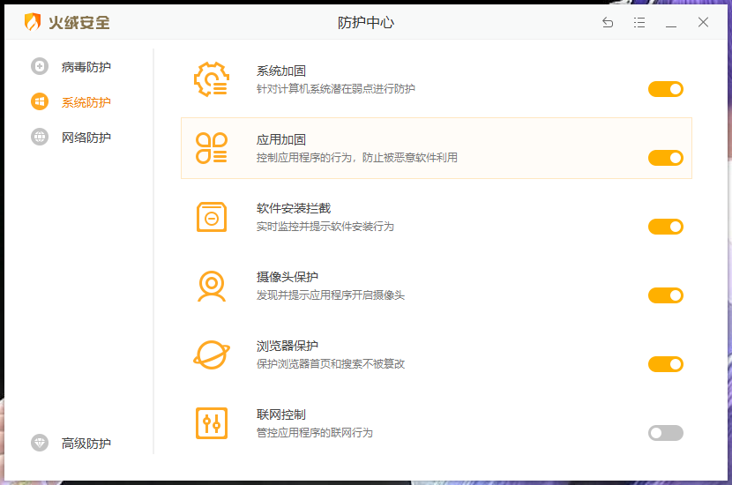This screenshot has width=732, height=485.
Task: Click the 防护中心 window title
Action: (366, 22)
